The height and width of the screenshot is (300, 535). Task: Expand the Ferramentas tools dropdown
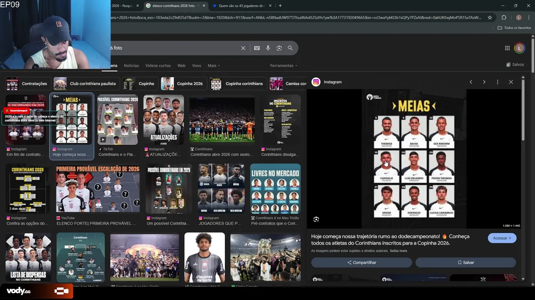click(x=284, y=66)
